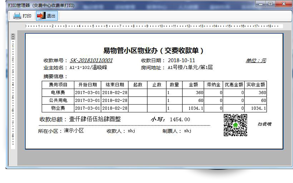Click the 电梯费 row cell
The height and width of the screenshot is (183, 293).
coord(58,93)
